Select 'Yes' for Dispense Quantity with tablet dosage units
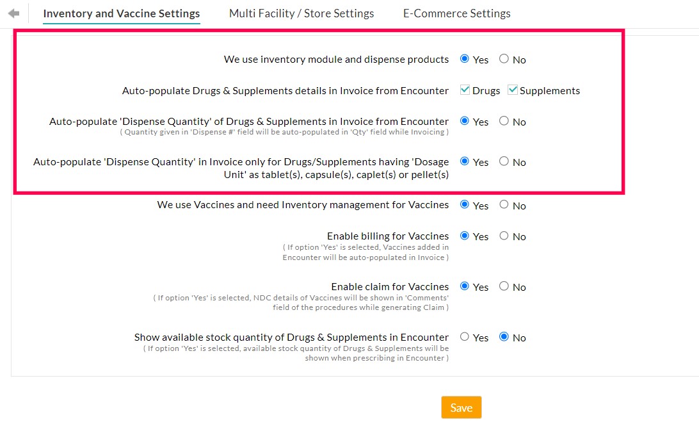Image resolution: width=699 pixels, height=440 pixels. [465, 161]
